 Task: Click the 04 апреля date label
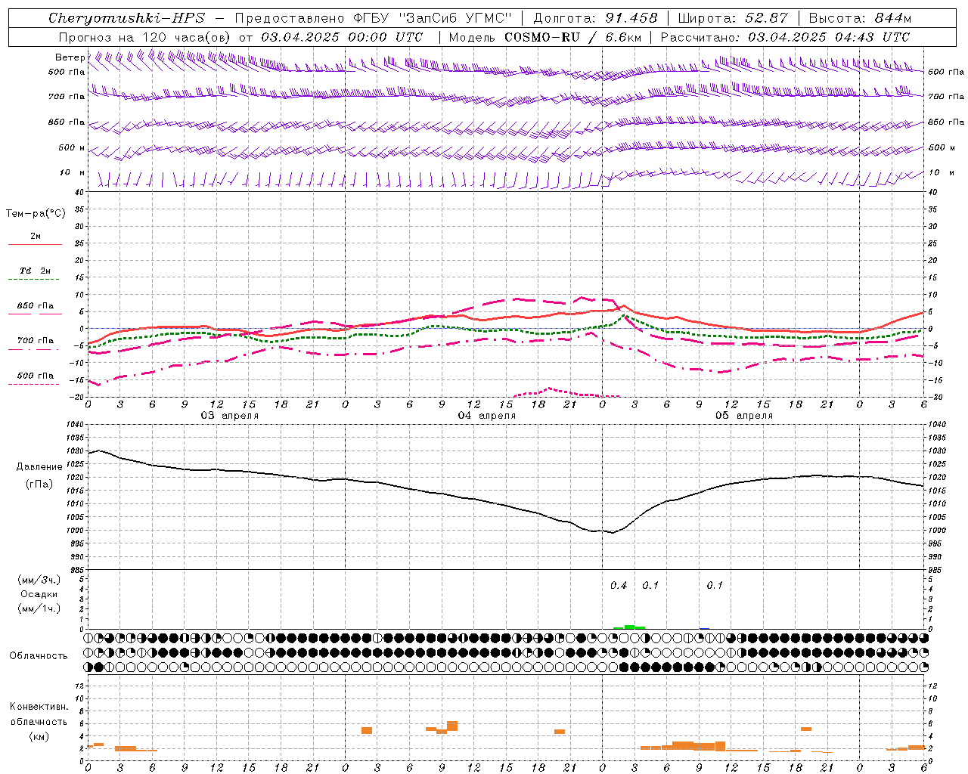487,416
